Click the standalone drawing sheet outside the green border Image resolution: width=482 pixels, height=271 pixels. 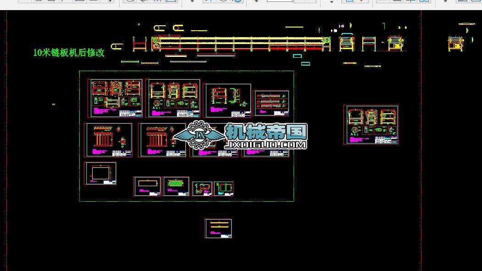coord(371,125)
